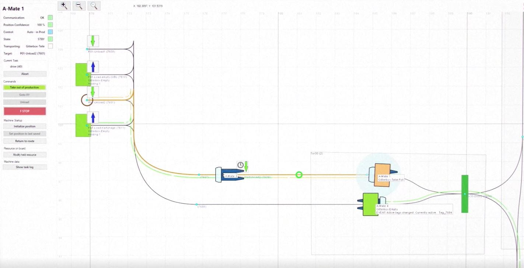Click the STBY state indicator toggle
Screen dimensions: 524x268
pos(50,39)
